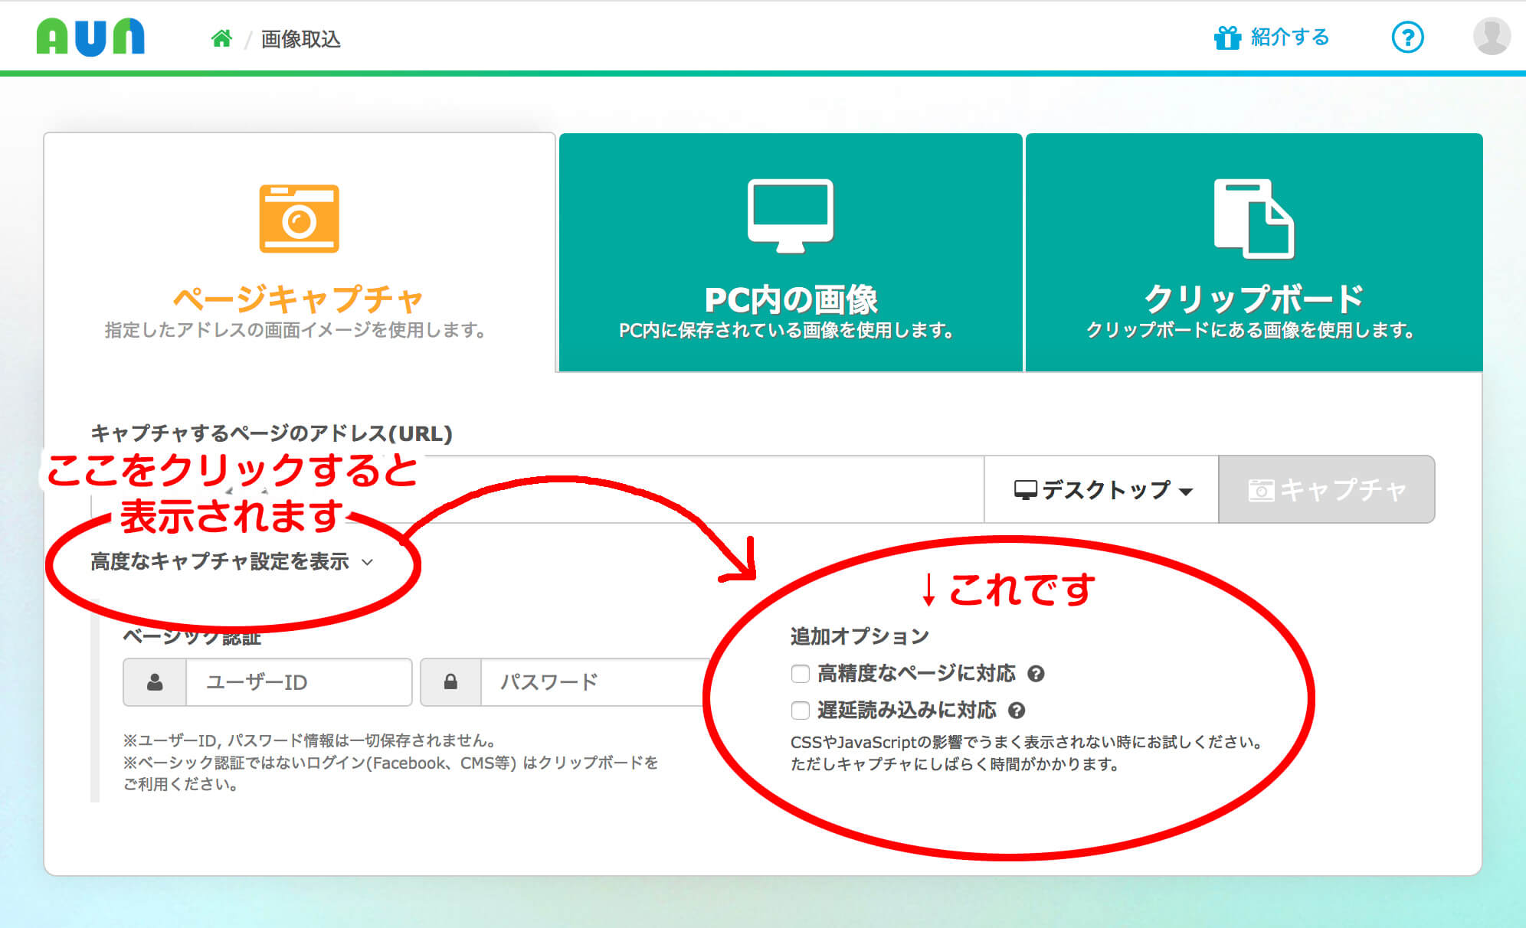Click the help icon beside 高精度なページに対応
Viewport: 1526px width, 928px height.
point(1036,674)
